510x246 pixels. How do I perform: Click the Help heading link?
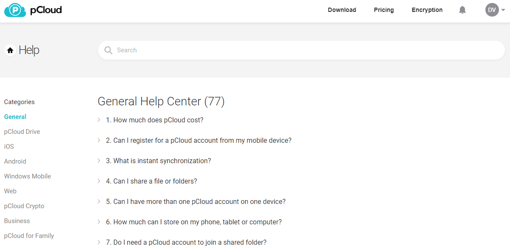coord(29,50)
